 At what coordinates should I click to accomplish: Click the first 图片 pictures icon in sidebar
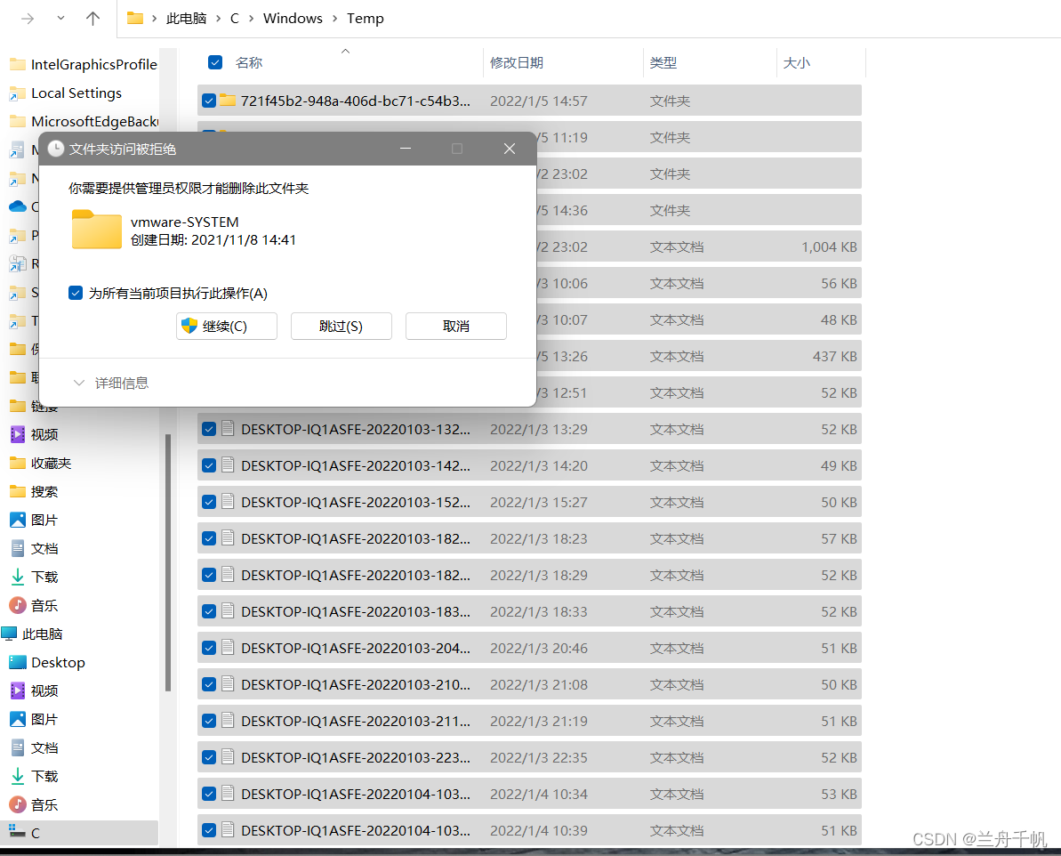[18, 521]
